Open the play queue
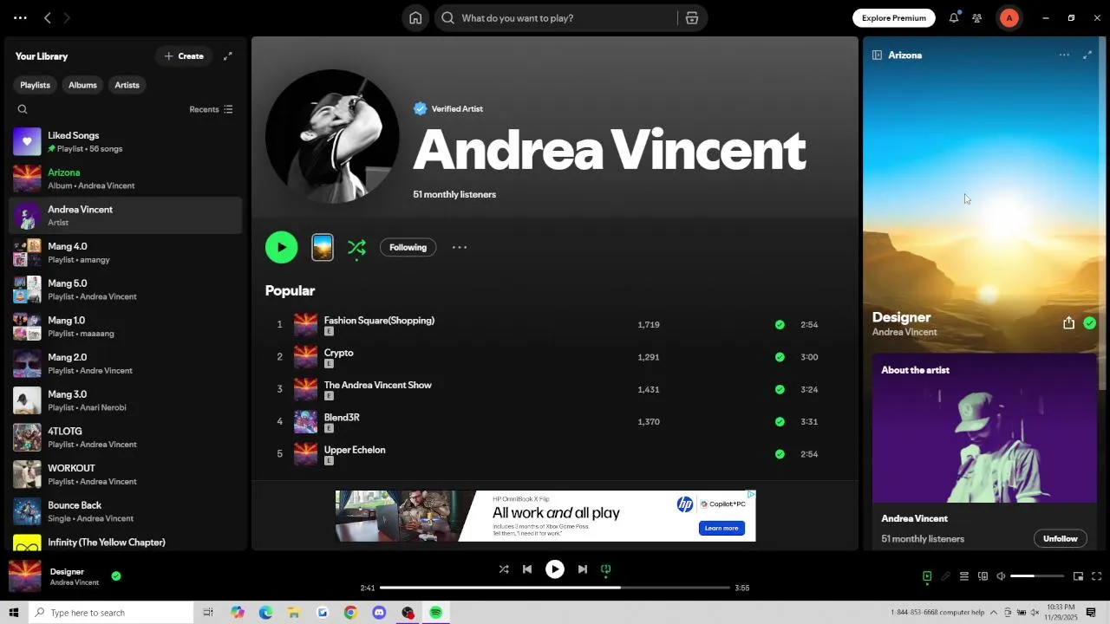The width and height of the screenshot is (1110, 624). click(964, 576)
